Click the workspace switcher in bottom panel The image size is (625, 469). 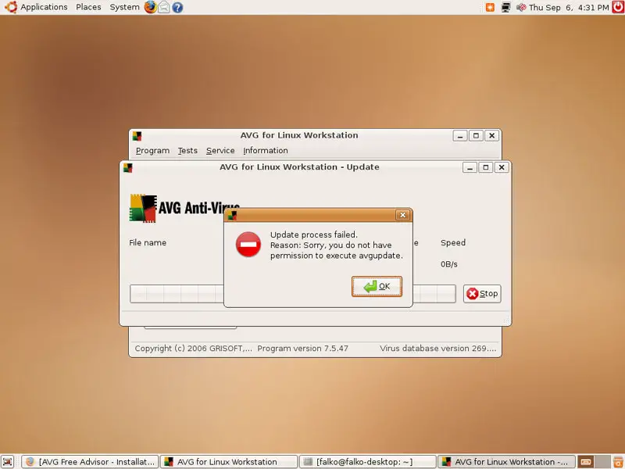click(594, 462)
